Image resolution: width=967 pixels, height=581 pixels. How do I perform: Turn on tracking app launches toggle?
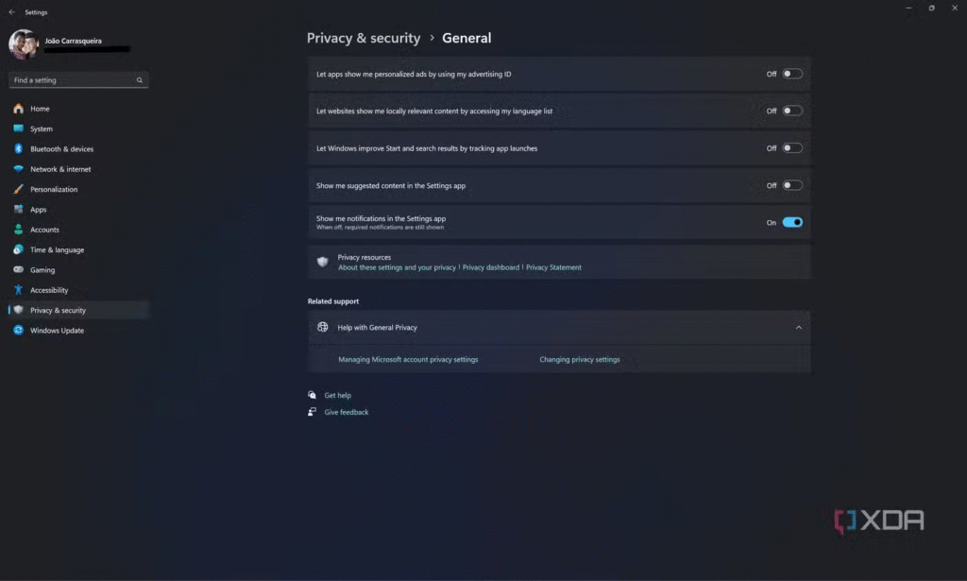pos(791,148)
